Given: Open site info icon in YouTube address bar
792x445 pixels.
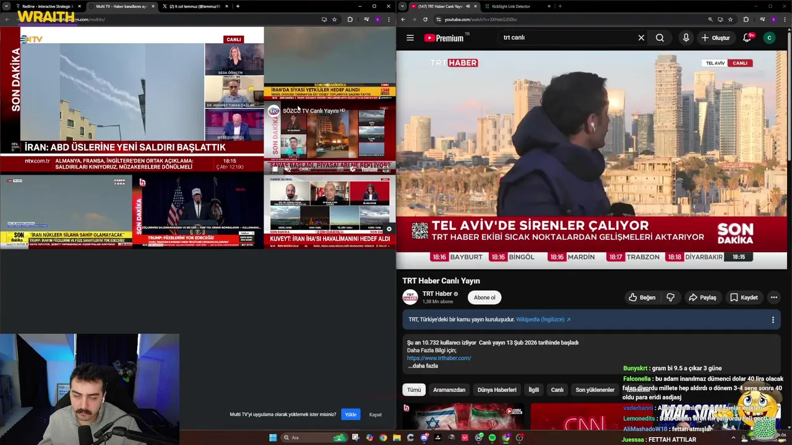Looking at the screenshot, I should [438, 19].
